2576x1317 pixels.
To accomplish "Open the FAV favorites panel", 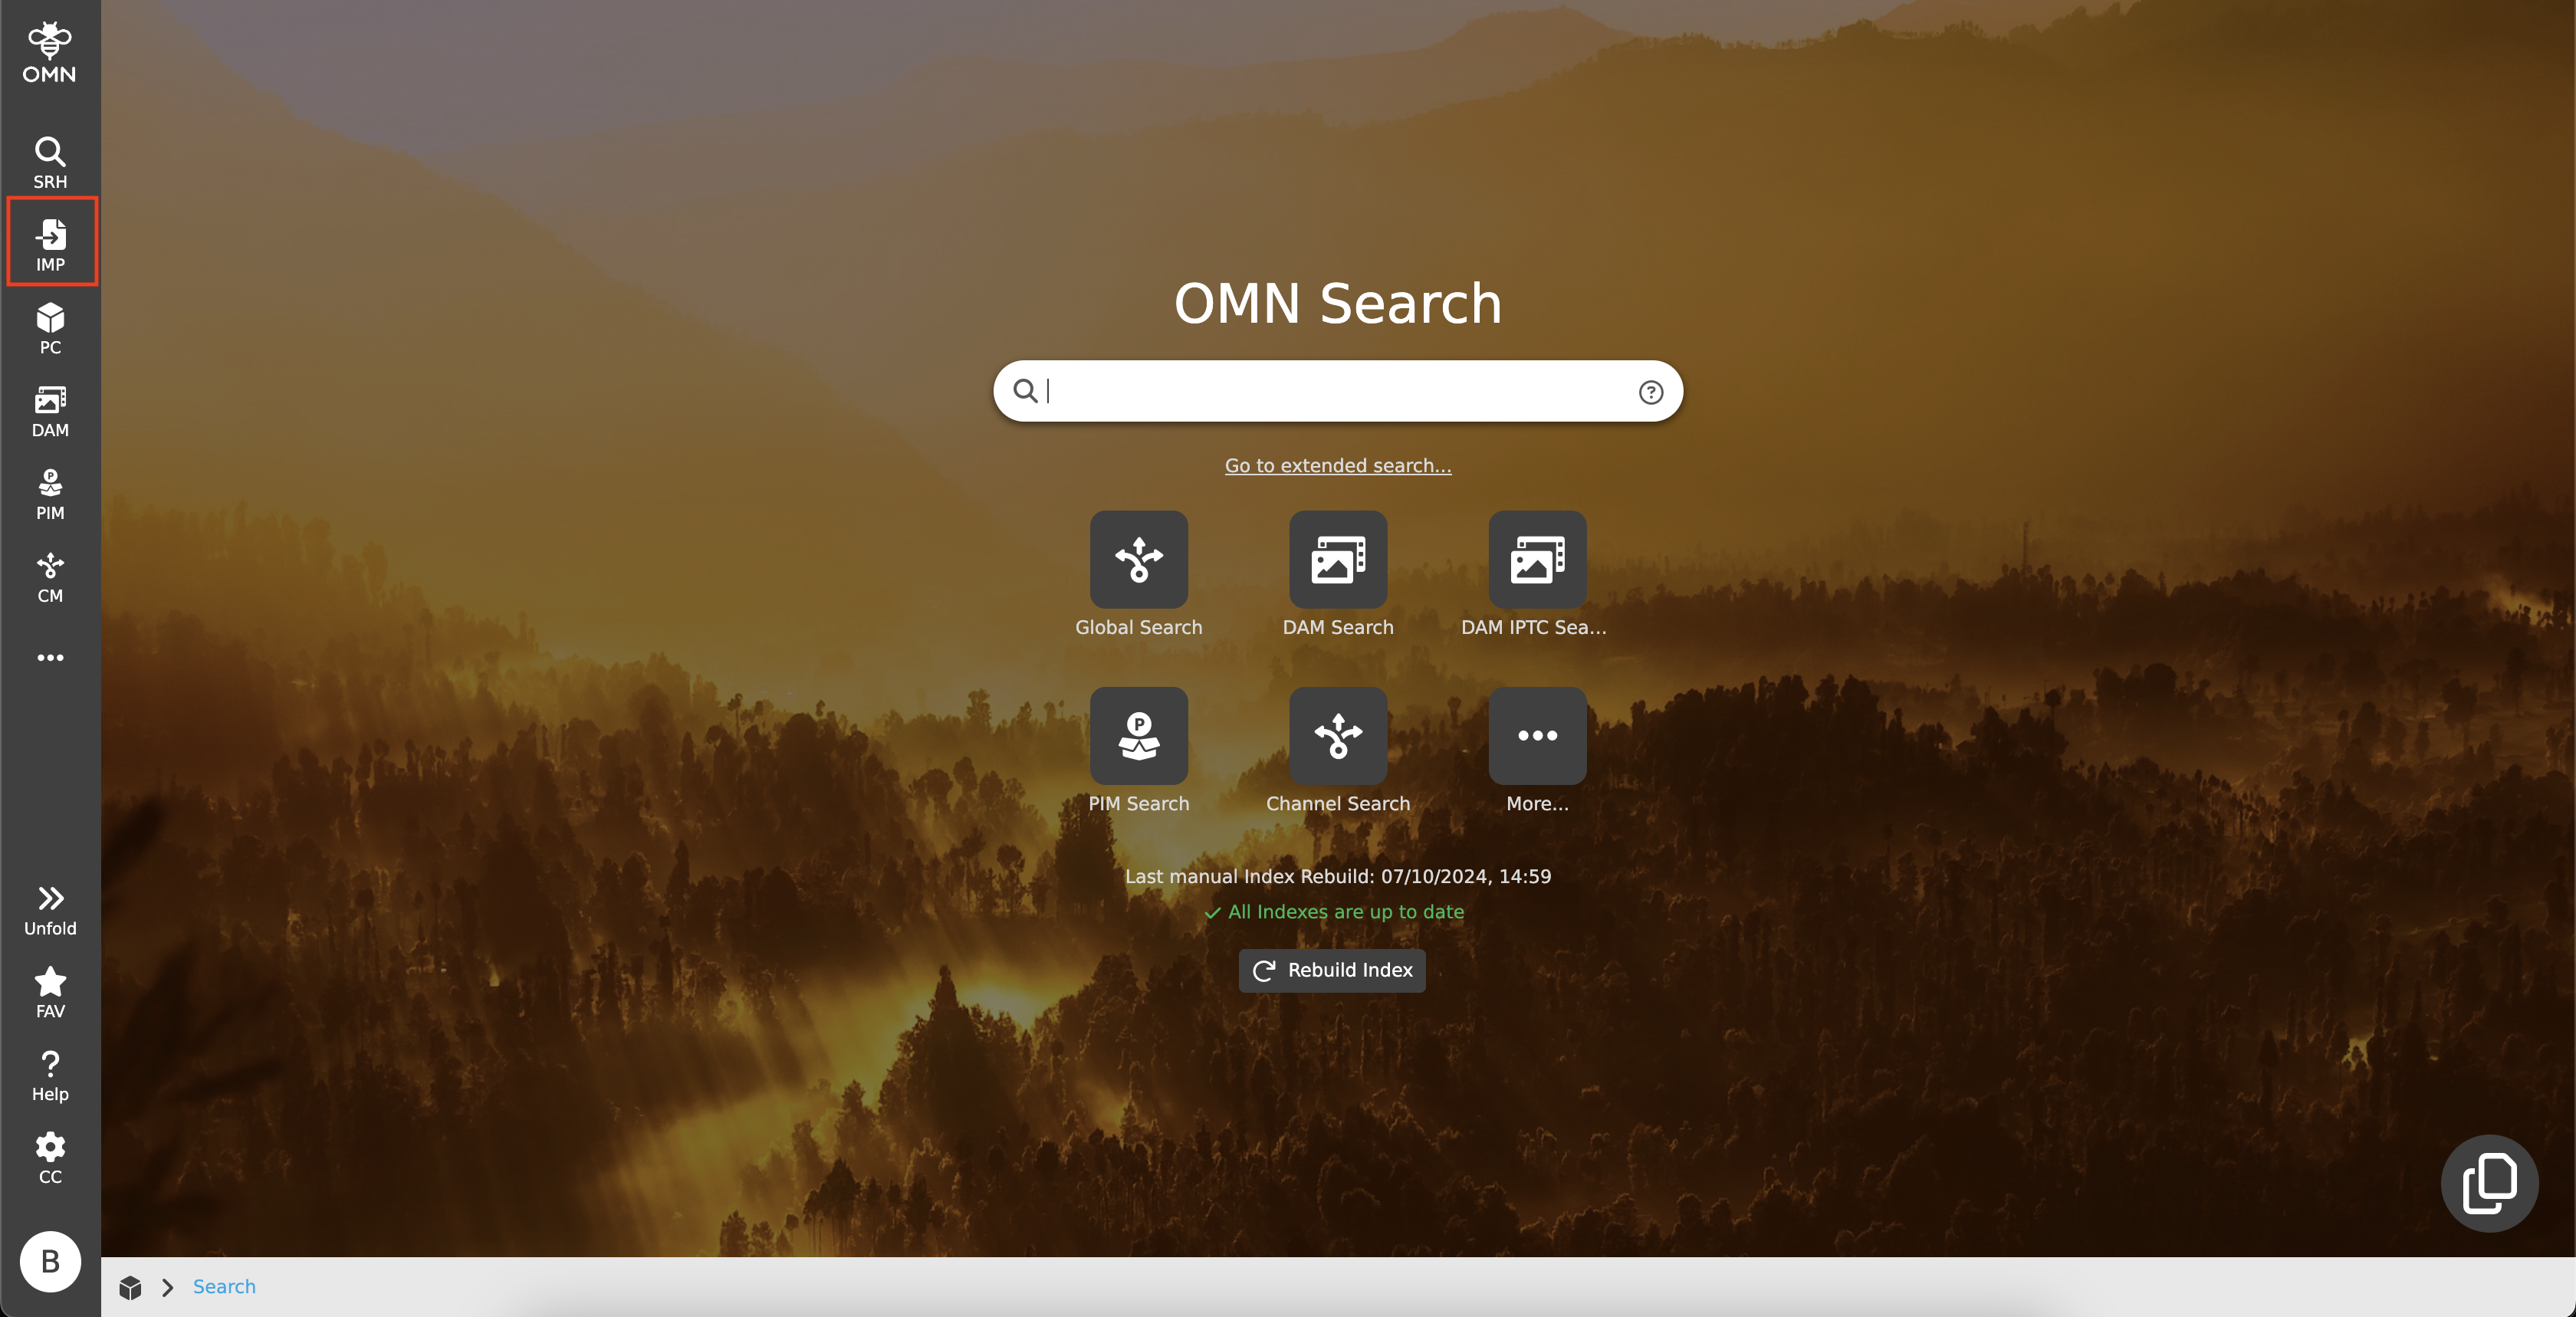I will pos(50,991).
